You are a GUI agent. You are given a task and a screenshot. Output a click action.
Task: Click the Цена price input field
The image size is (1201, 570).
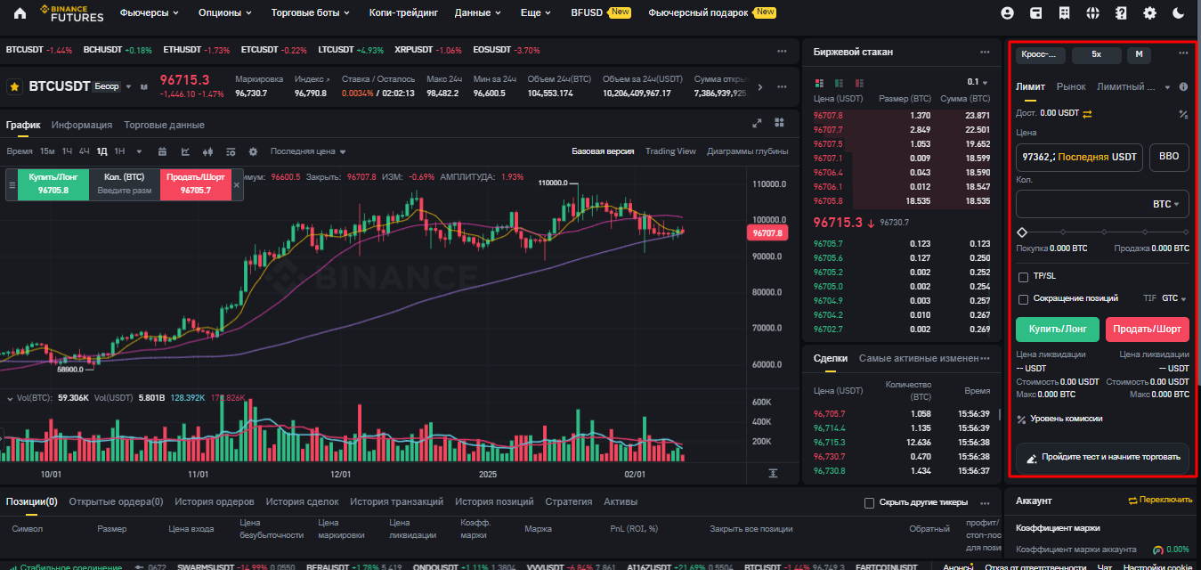point(1079,157)
